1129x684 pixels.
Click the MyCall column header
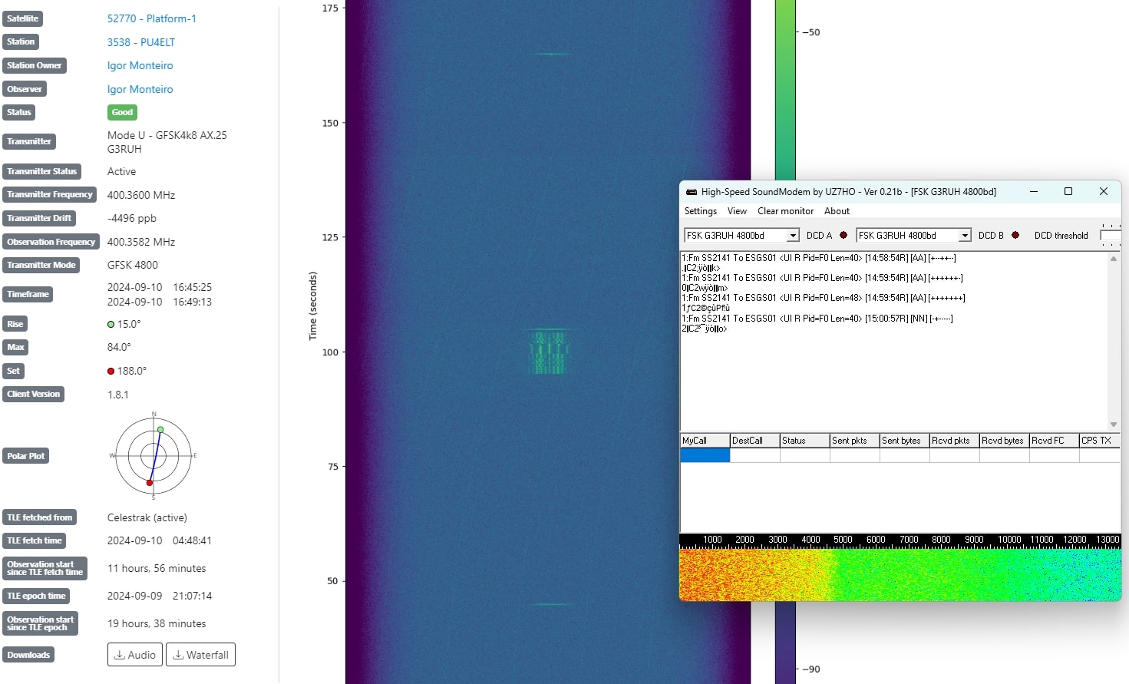click(x=705, y=441)
